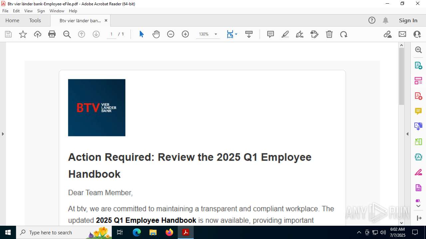Click the Sign In button
This screenshot has height=239, width=426.
pyautogui.click(x=408, y=20)
